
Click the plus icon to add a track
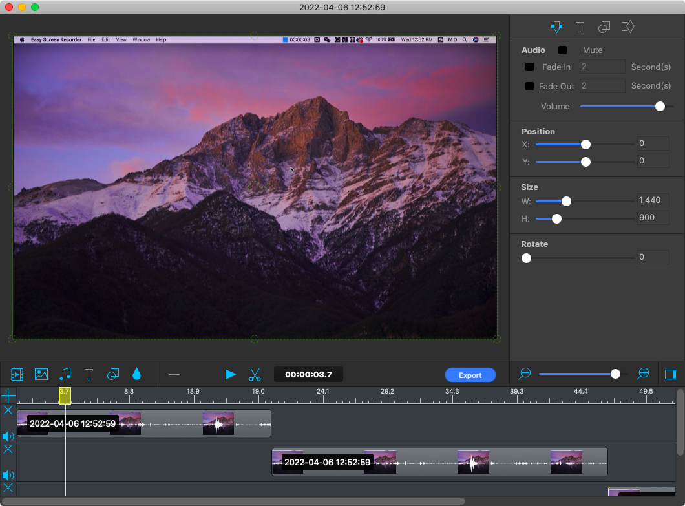point(8,395)
